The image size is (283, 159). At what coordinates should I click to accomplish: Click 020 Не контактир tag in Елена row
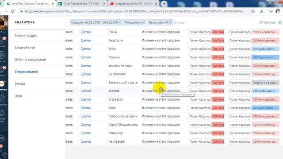pyautogui.click(x=265, y=32)
